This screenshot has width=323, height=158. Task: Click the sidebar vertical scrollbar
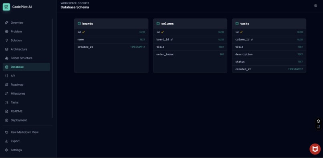click(x=52, y=68)
